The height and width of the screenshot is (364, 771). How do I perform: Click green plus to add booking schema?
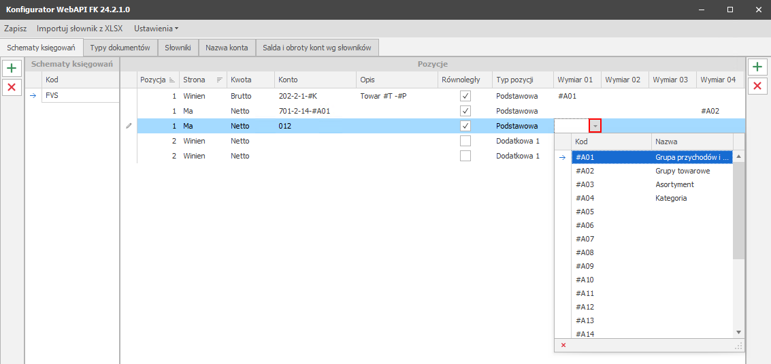(11, 68)
